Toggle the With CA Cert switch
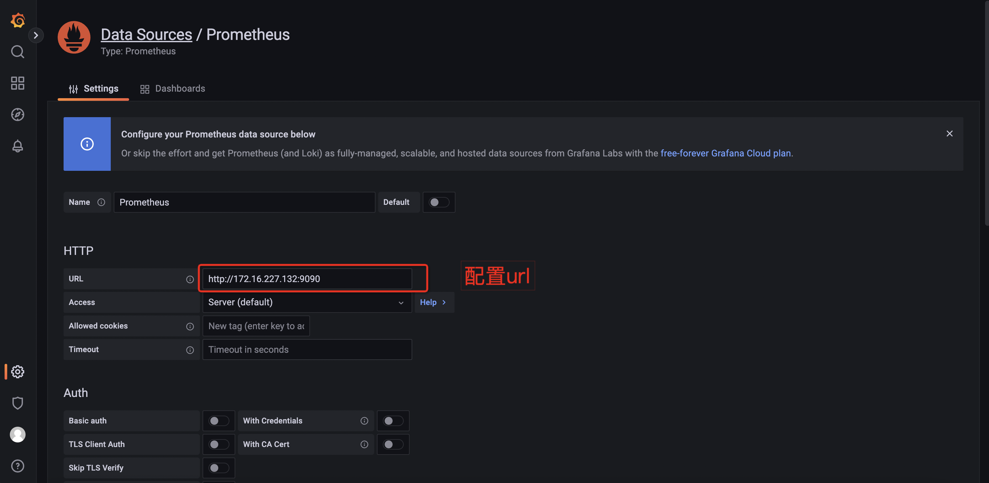989x483 pixels. pos(393,444)
